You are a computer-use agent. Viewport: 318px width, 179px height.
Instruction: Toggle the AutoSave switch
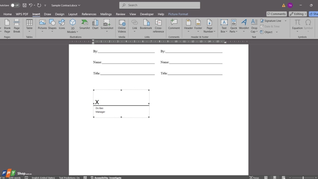point(15,5)
